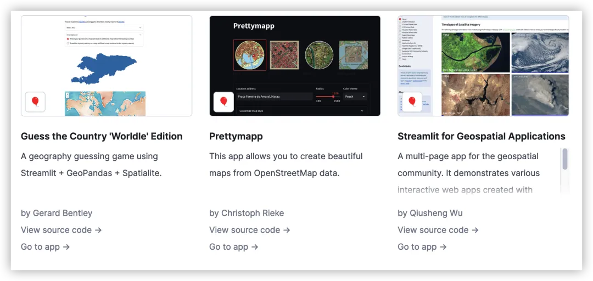Click balloon icon on Prettymapp card
The image size is (593, 281).
pos(223,102)
